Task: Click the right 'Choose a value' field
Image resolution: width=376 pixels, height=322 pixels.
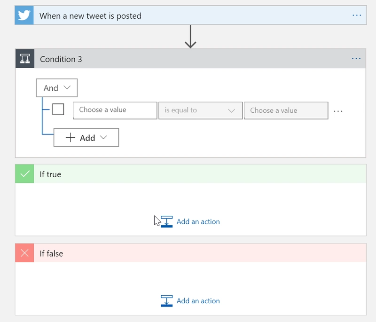Action: (x=285, y=110)
